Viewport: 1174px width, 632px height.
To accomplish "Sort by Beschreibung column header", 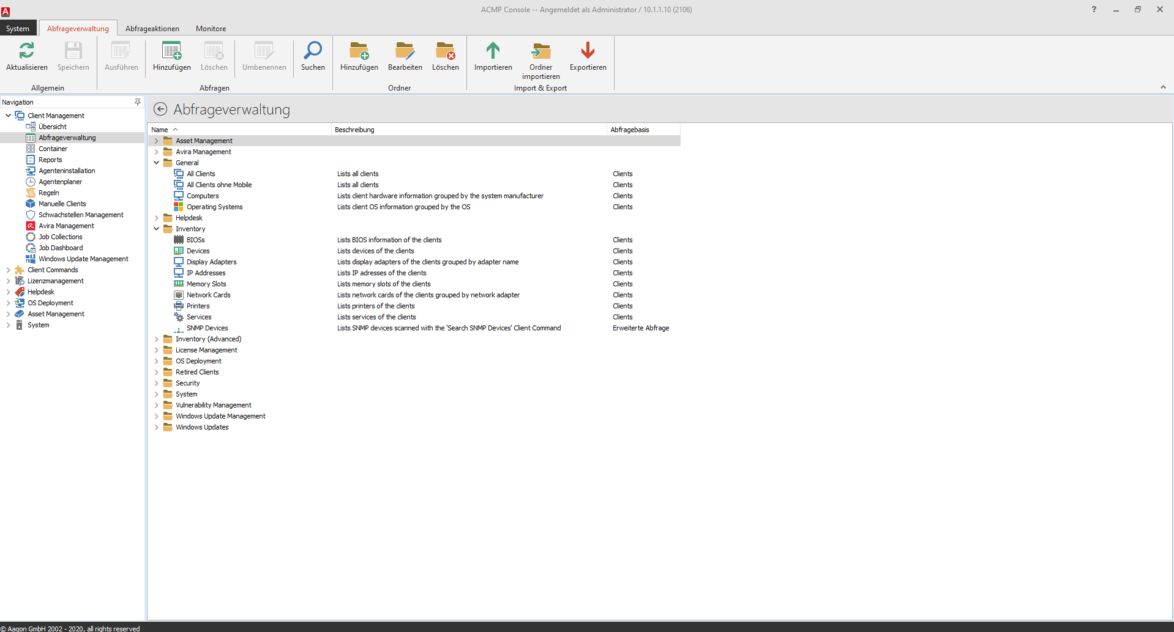I will click(469, 130).
